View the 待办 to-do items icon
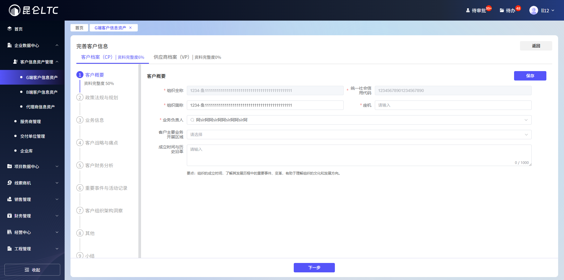Screen dimensions: 564x280 [510, 10]
